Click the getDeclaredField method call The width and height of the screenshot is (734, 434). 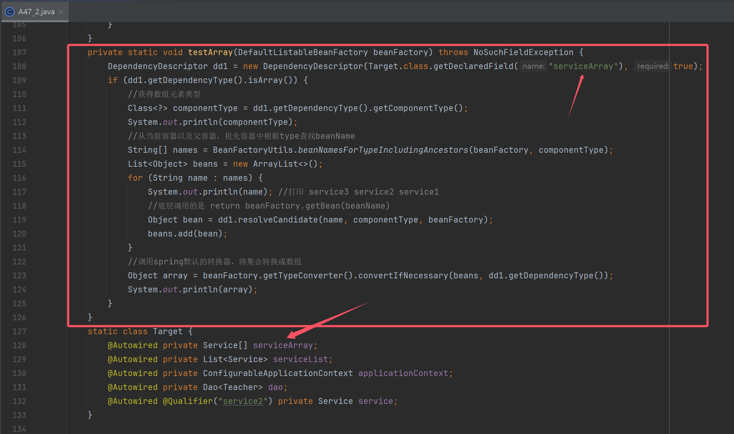pyautogui.click(x=473, y=66)
